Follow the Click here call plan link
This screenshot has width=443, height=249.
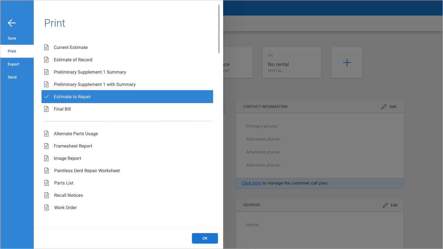tap(251, 183)
